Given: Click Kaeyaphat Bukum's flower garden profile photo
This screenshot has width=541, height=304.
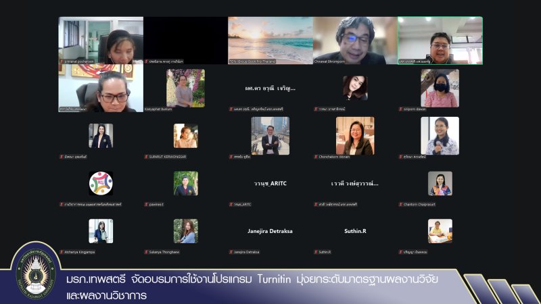Looking at the screenshot, I should [x=185, y=88].
